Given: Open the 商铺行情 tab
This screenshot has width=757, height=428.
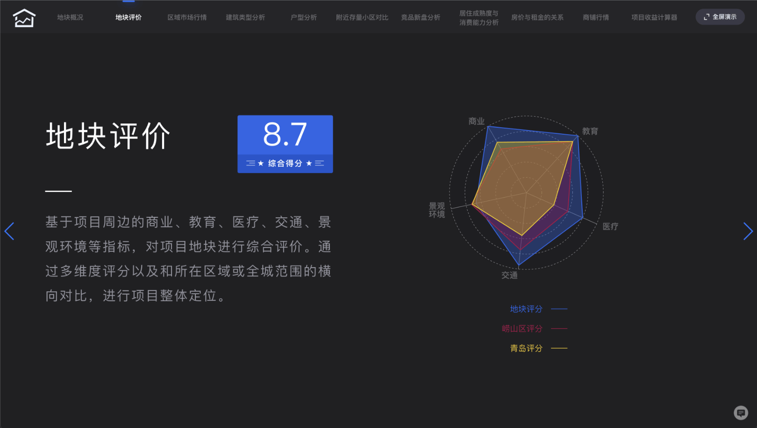Looking at the screenshot, I should pyautogui.click(x=596, y=18).
